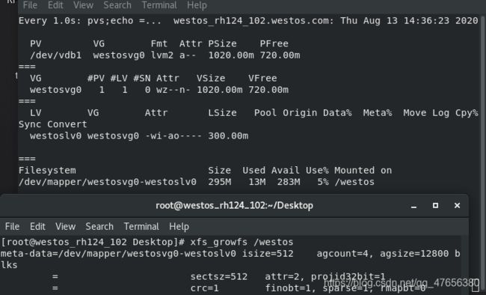Open Edit menu of the Desktop terminal window
This screenshot has height=295, width=486.
tap(37, 227)
